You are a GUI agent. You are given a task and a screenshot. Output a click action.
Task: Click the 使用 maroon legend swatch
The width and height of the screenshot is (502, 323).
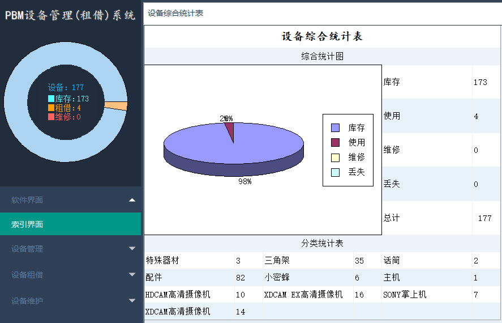click(335, 143)
